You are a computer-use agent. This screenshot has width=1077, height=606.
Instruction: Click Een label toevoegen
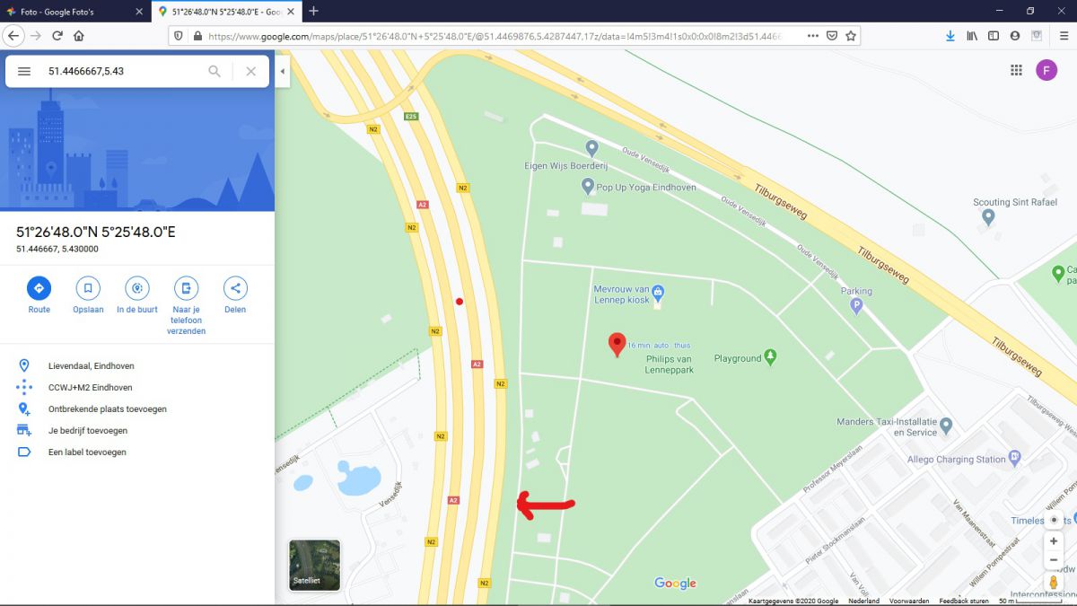pos(87,452)
